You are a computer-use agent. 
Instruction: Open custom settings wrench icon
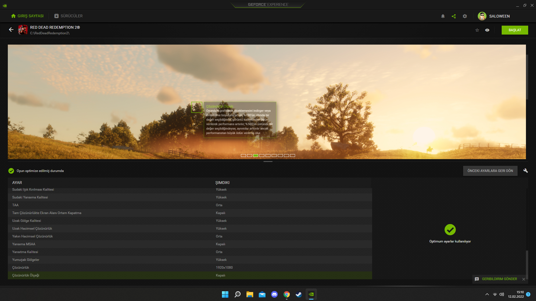coord(526,171)
